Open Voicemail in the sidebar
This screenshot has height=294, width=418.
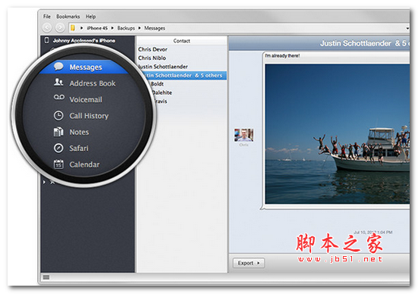(x=86, y=99)
